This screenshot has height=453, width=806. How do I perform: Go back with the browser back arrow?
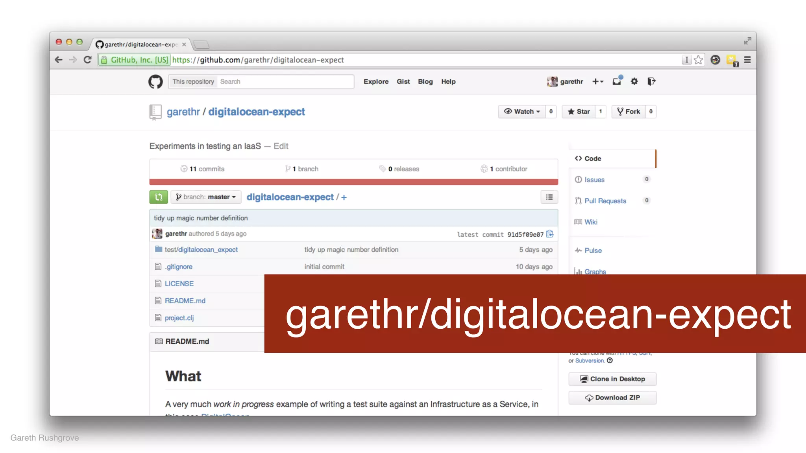pos(59,60)
